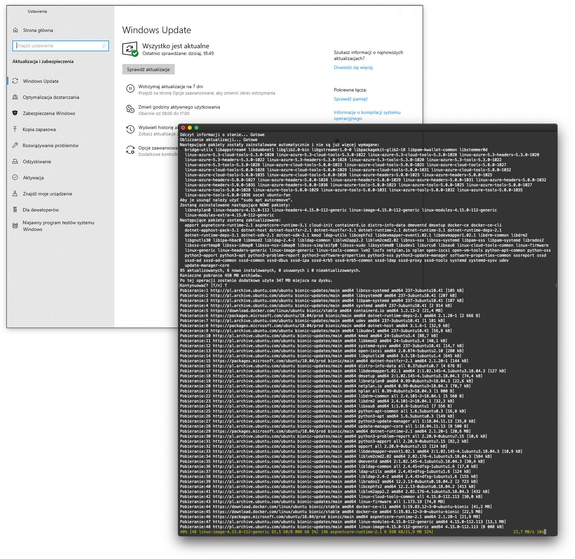Open the Dowiedz się więcej link
Viewport: 575px width, 559px height.
tap(353, 67)
